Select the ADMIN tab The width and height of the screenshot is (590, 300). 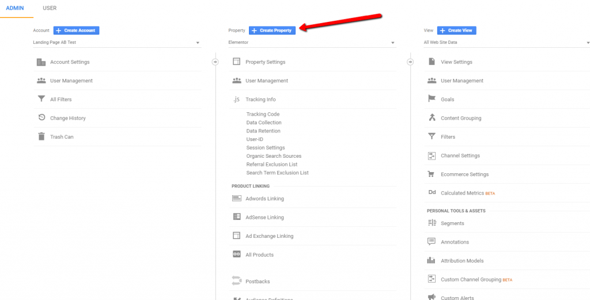[x=15, y=8]
